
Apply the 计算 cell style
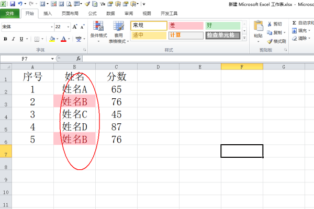click(186, 36)
